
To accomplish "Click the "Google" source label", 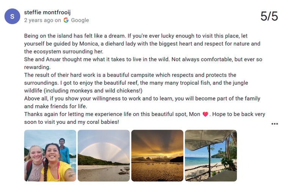I will 80,20.
